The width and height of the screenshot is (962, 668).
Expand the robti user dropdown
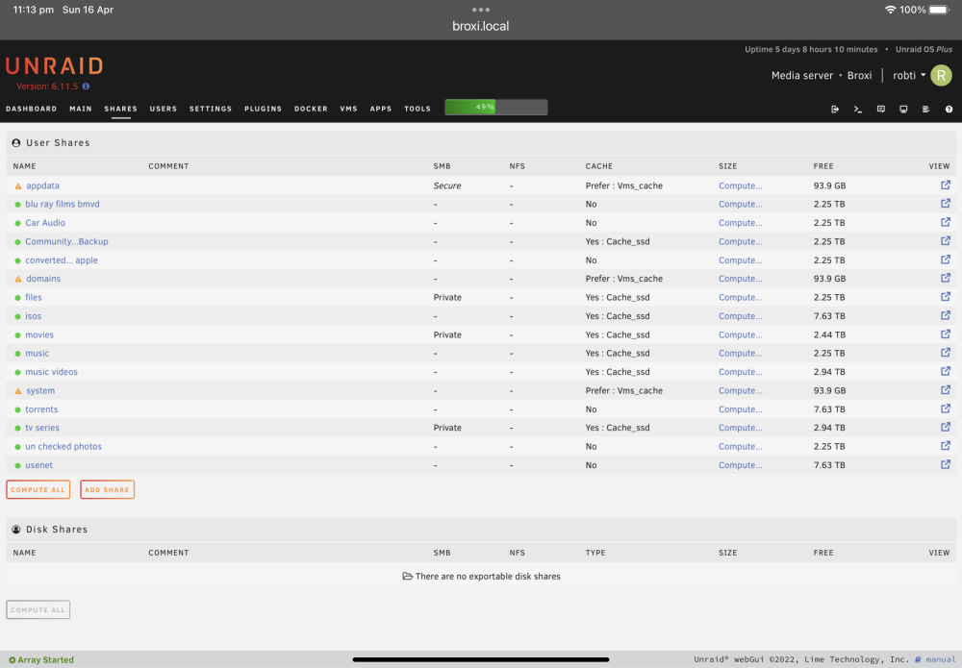pyautogui.click(x=909, y=75)
